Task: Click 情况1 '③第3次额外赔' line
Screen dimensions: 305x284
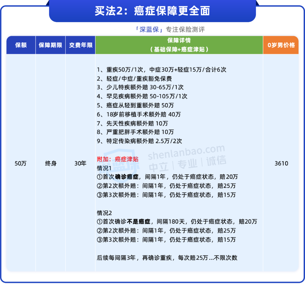Action: pyautogui.click(x=166, y=195)
